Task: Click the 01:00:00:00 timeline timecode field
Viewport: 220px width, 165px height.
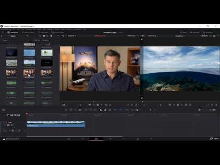Action: coord(13,115)
